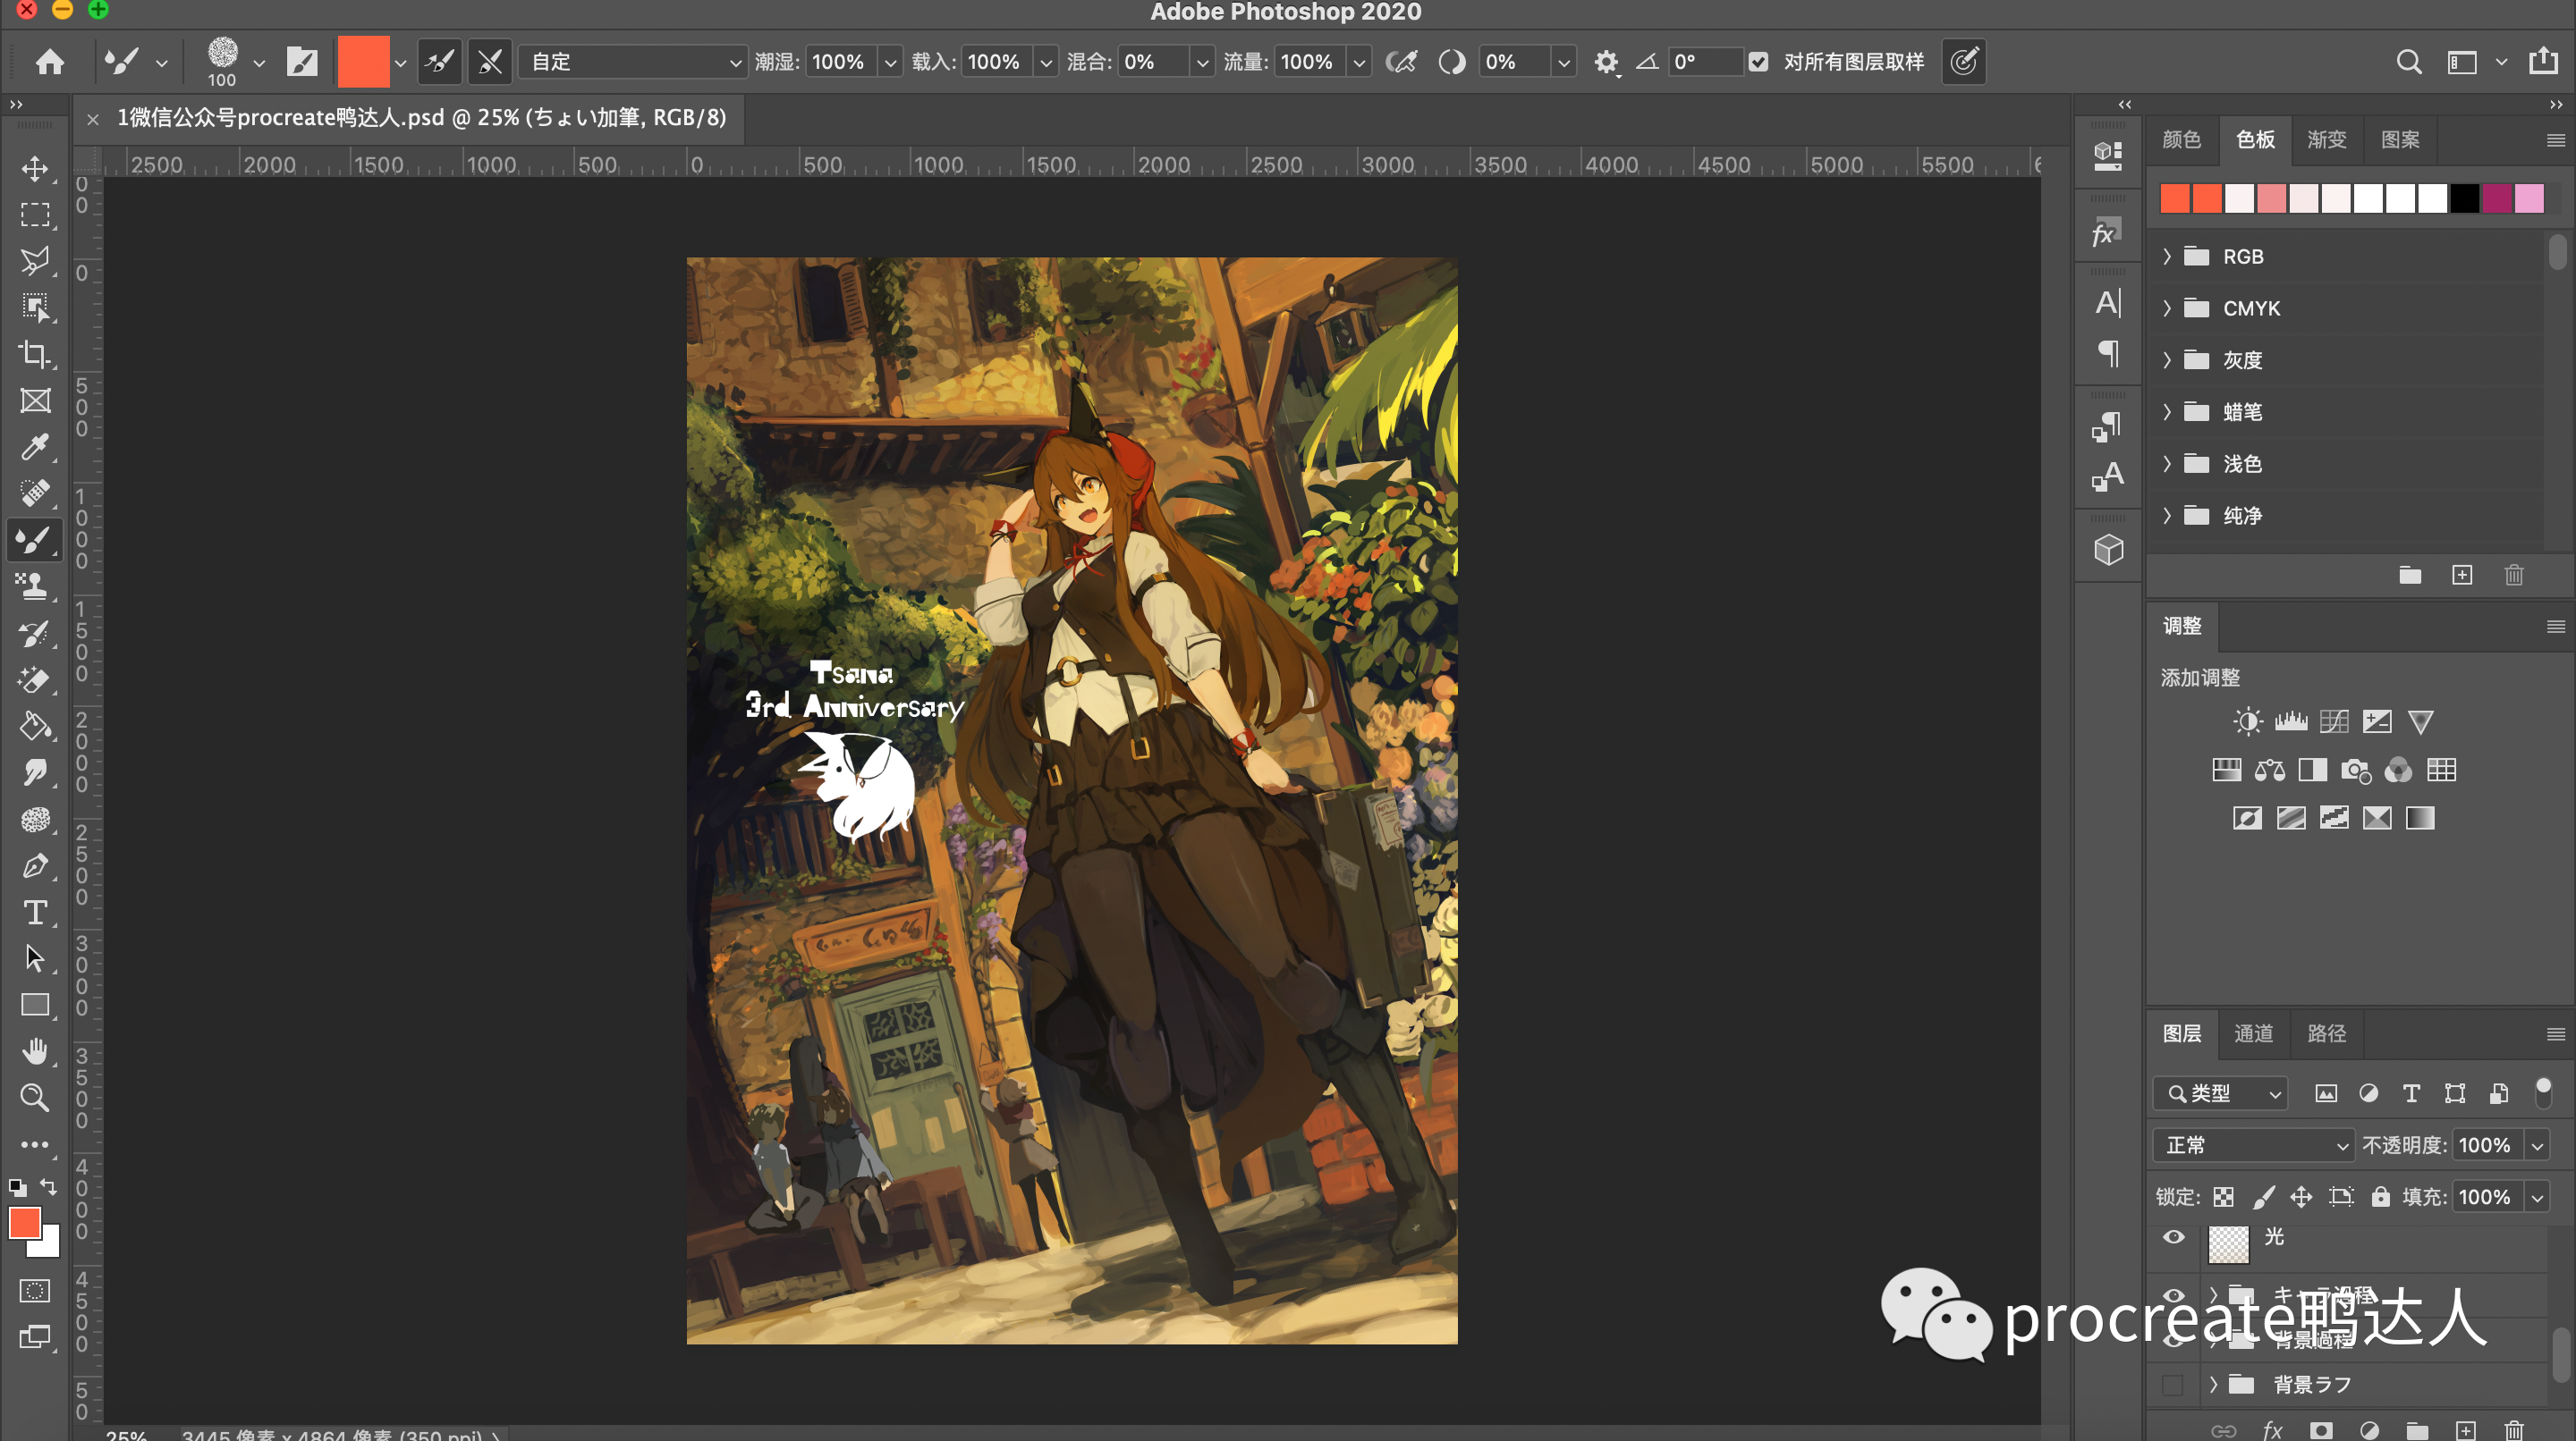Click the foreground color in the toolbox

(25, 1222)
